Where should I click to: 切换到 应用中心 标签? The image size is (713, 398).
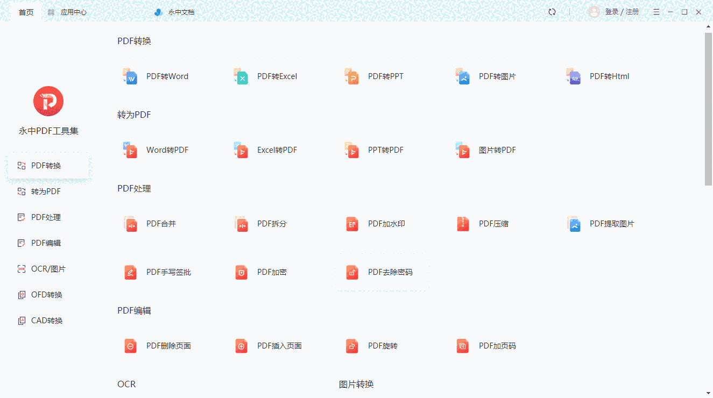(66, 11)
